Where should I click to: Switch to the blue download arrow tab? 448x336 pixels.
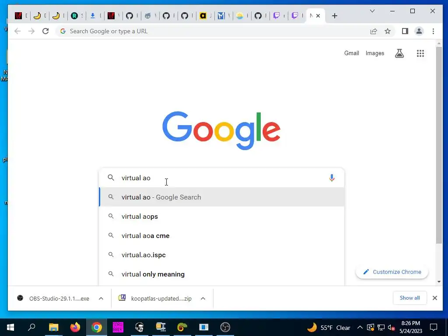93,16
